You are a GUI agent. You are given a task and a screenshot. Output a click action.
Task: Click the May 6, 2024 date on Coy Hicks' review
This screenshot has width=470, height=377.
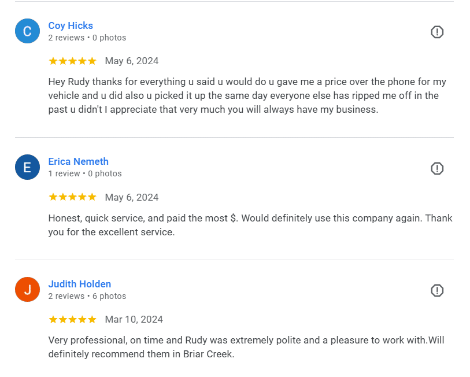pyautogui.click(x=131, y=61)
